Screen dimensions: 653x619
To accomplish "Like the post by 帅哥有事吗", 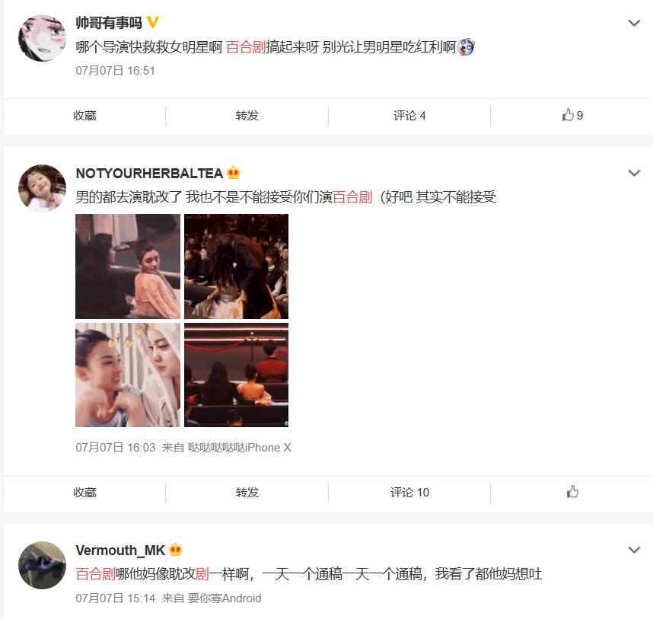I will point(572,115).
